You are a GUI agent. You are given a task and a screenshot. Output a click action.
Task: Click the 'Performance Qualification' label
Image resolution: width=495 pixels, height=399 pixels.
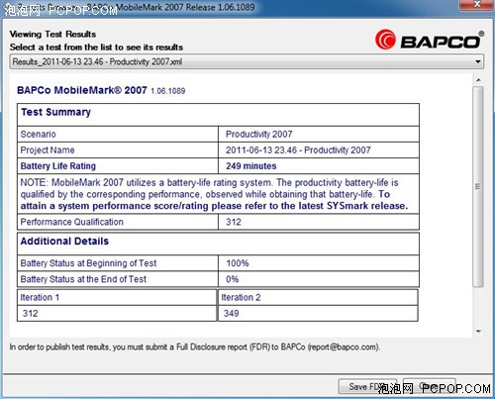(x=71, y=222)
